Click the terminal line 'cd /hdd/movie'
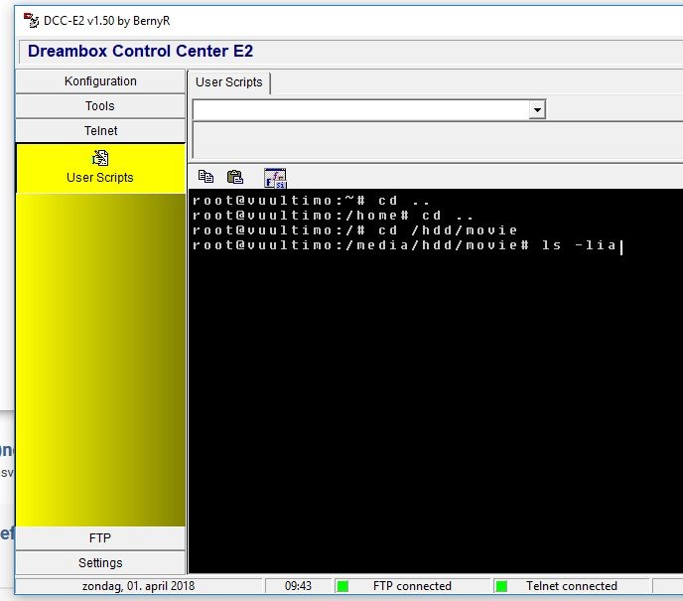The image size is (683, 601). 355,230
